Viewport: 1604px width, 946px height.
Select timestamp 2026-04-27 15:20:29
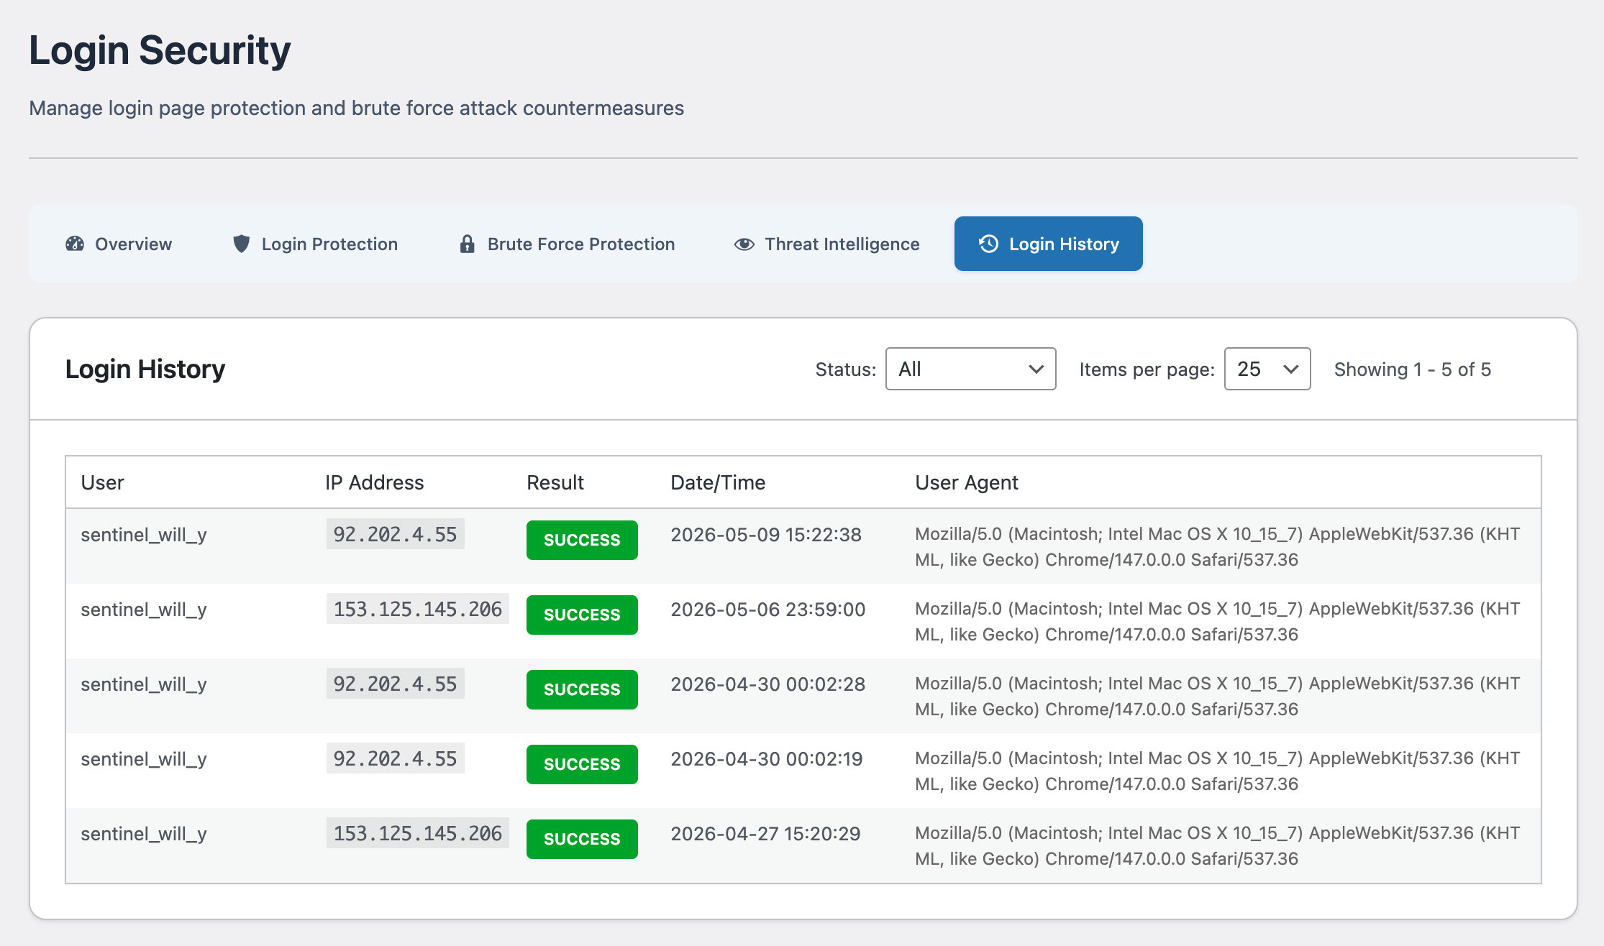click(x=765, y=833)
